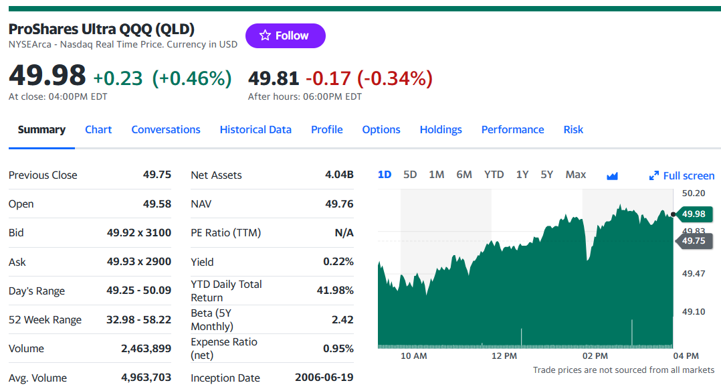Show the Max chart range
This screenshot has height=389, width=721.
576,175
